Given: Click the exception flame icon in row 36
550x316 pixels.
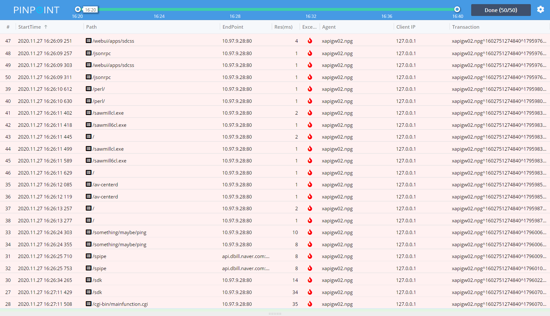Looking at the screenshot, I should (310, 197).
